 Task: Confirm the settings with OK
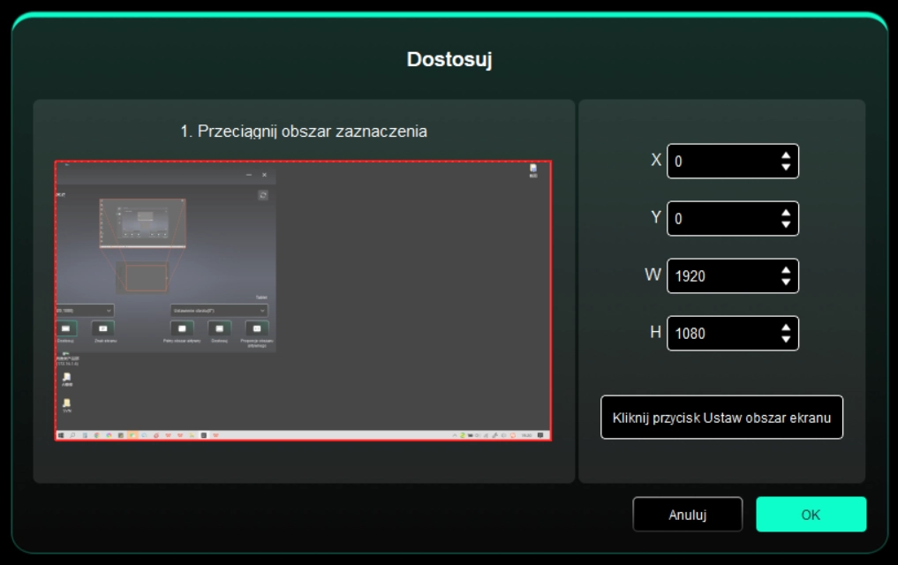(x=811, y=515)
